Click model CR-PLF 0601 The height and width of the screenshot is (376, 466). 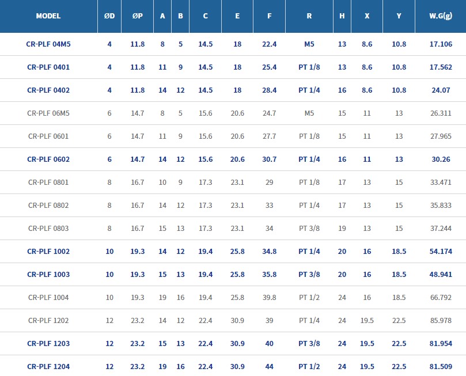pos(48,136)
